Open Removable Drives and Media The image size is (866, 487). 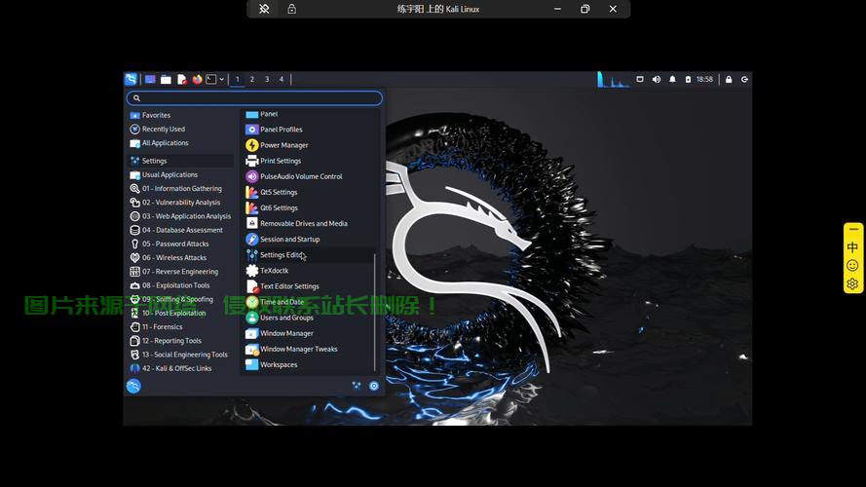[x=308, y=224]
